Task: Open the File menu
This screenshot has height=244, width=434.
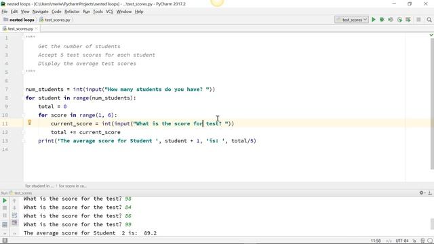Action: [5, 12]
